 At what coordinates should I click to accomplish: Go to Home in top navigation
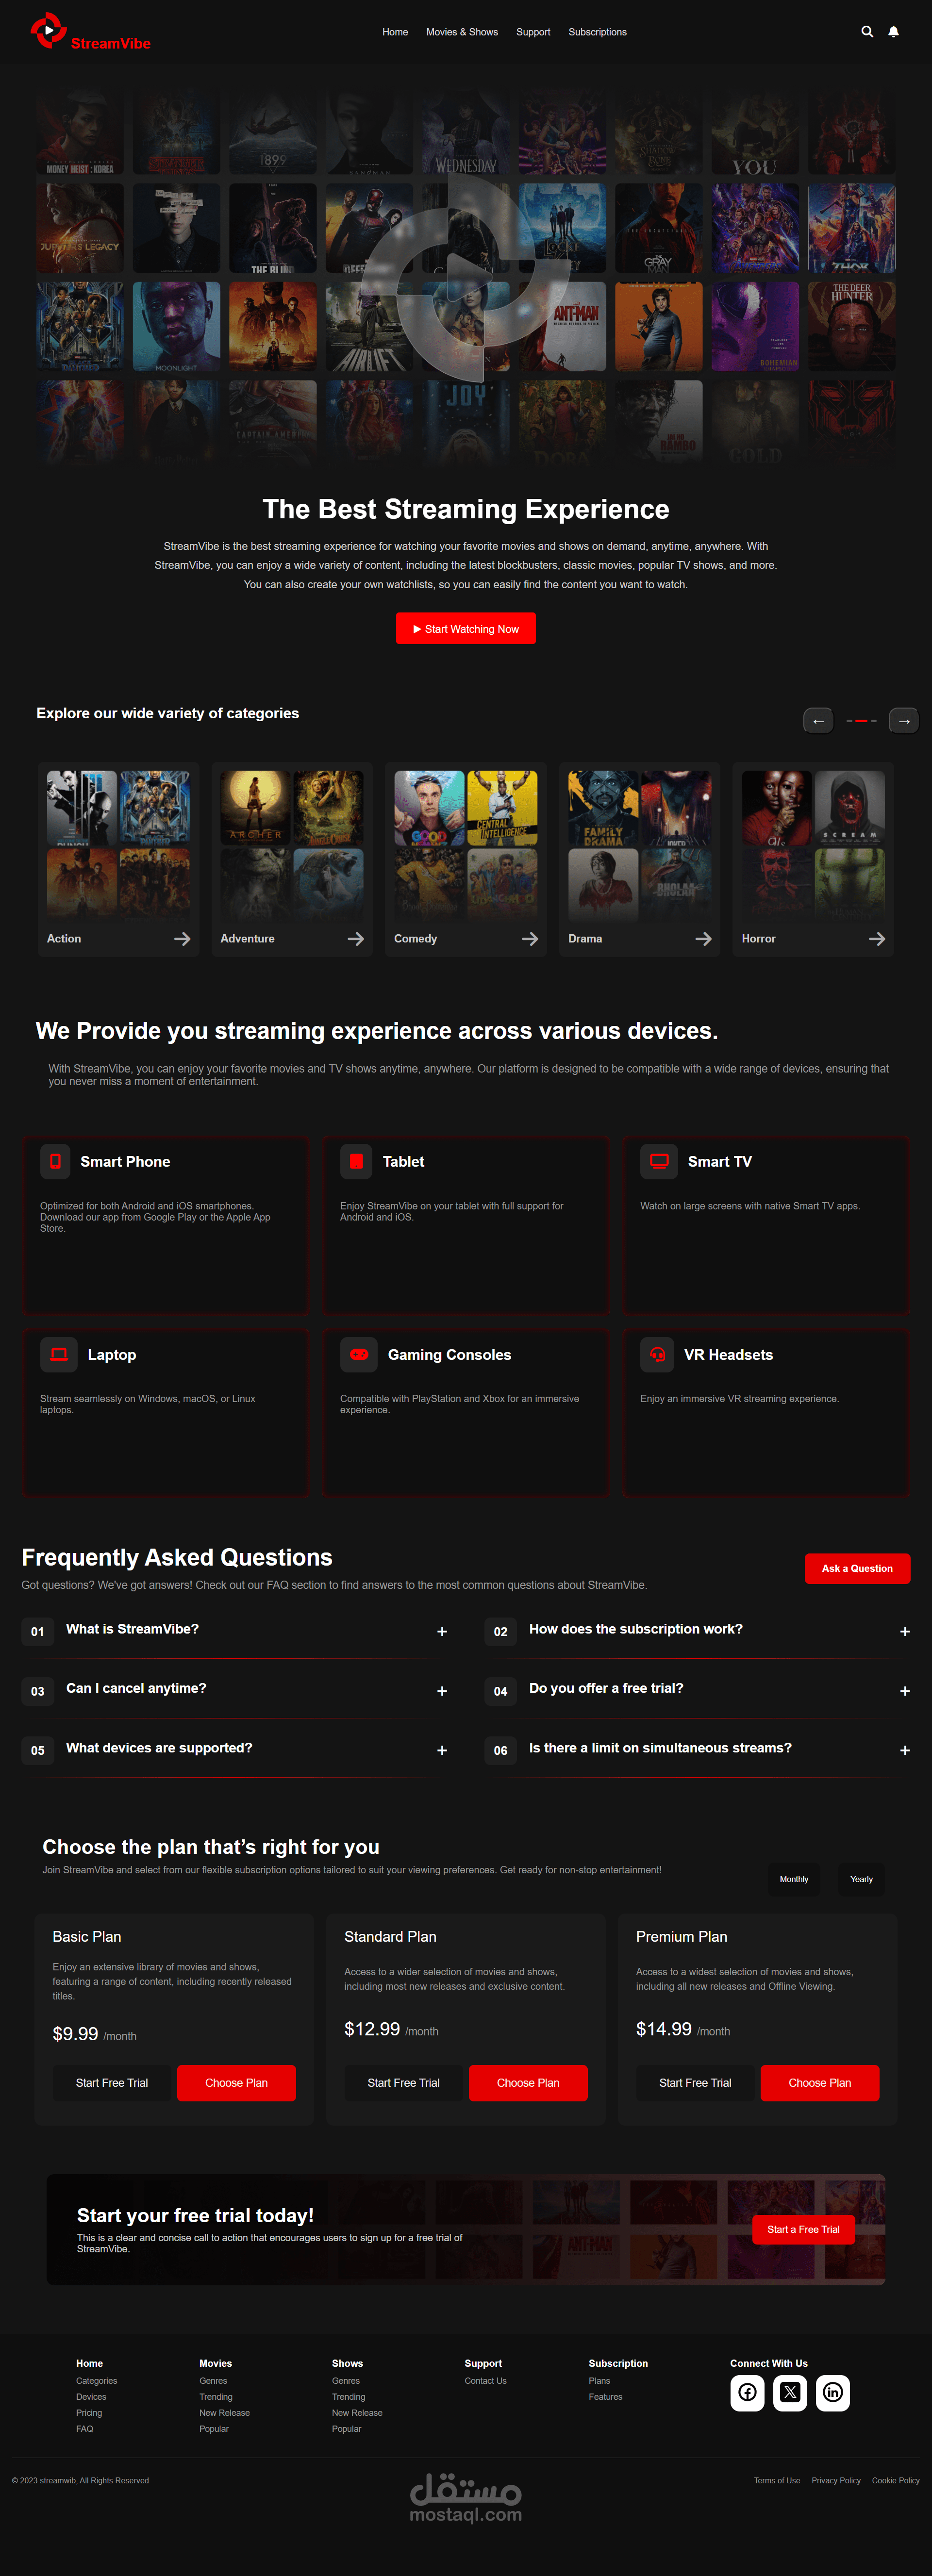pos(395,32)
